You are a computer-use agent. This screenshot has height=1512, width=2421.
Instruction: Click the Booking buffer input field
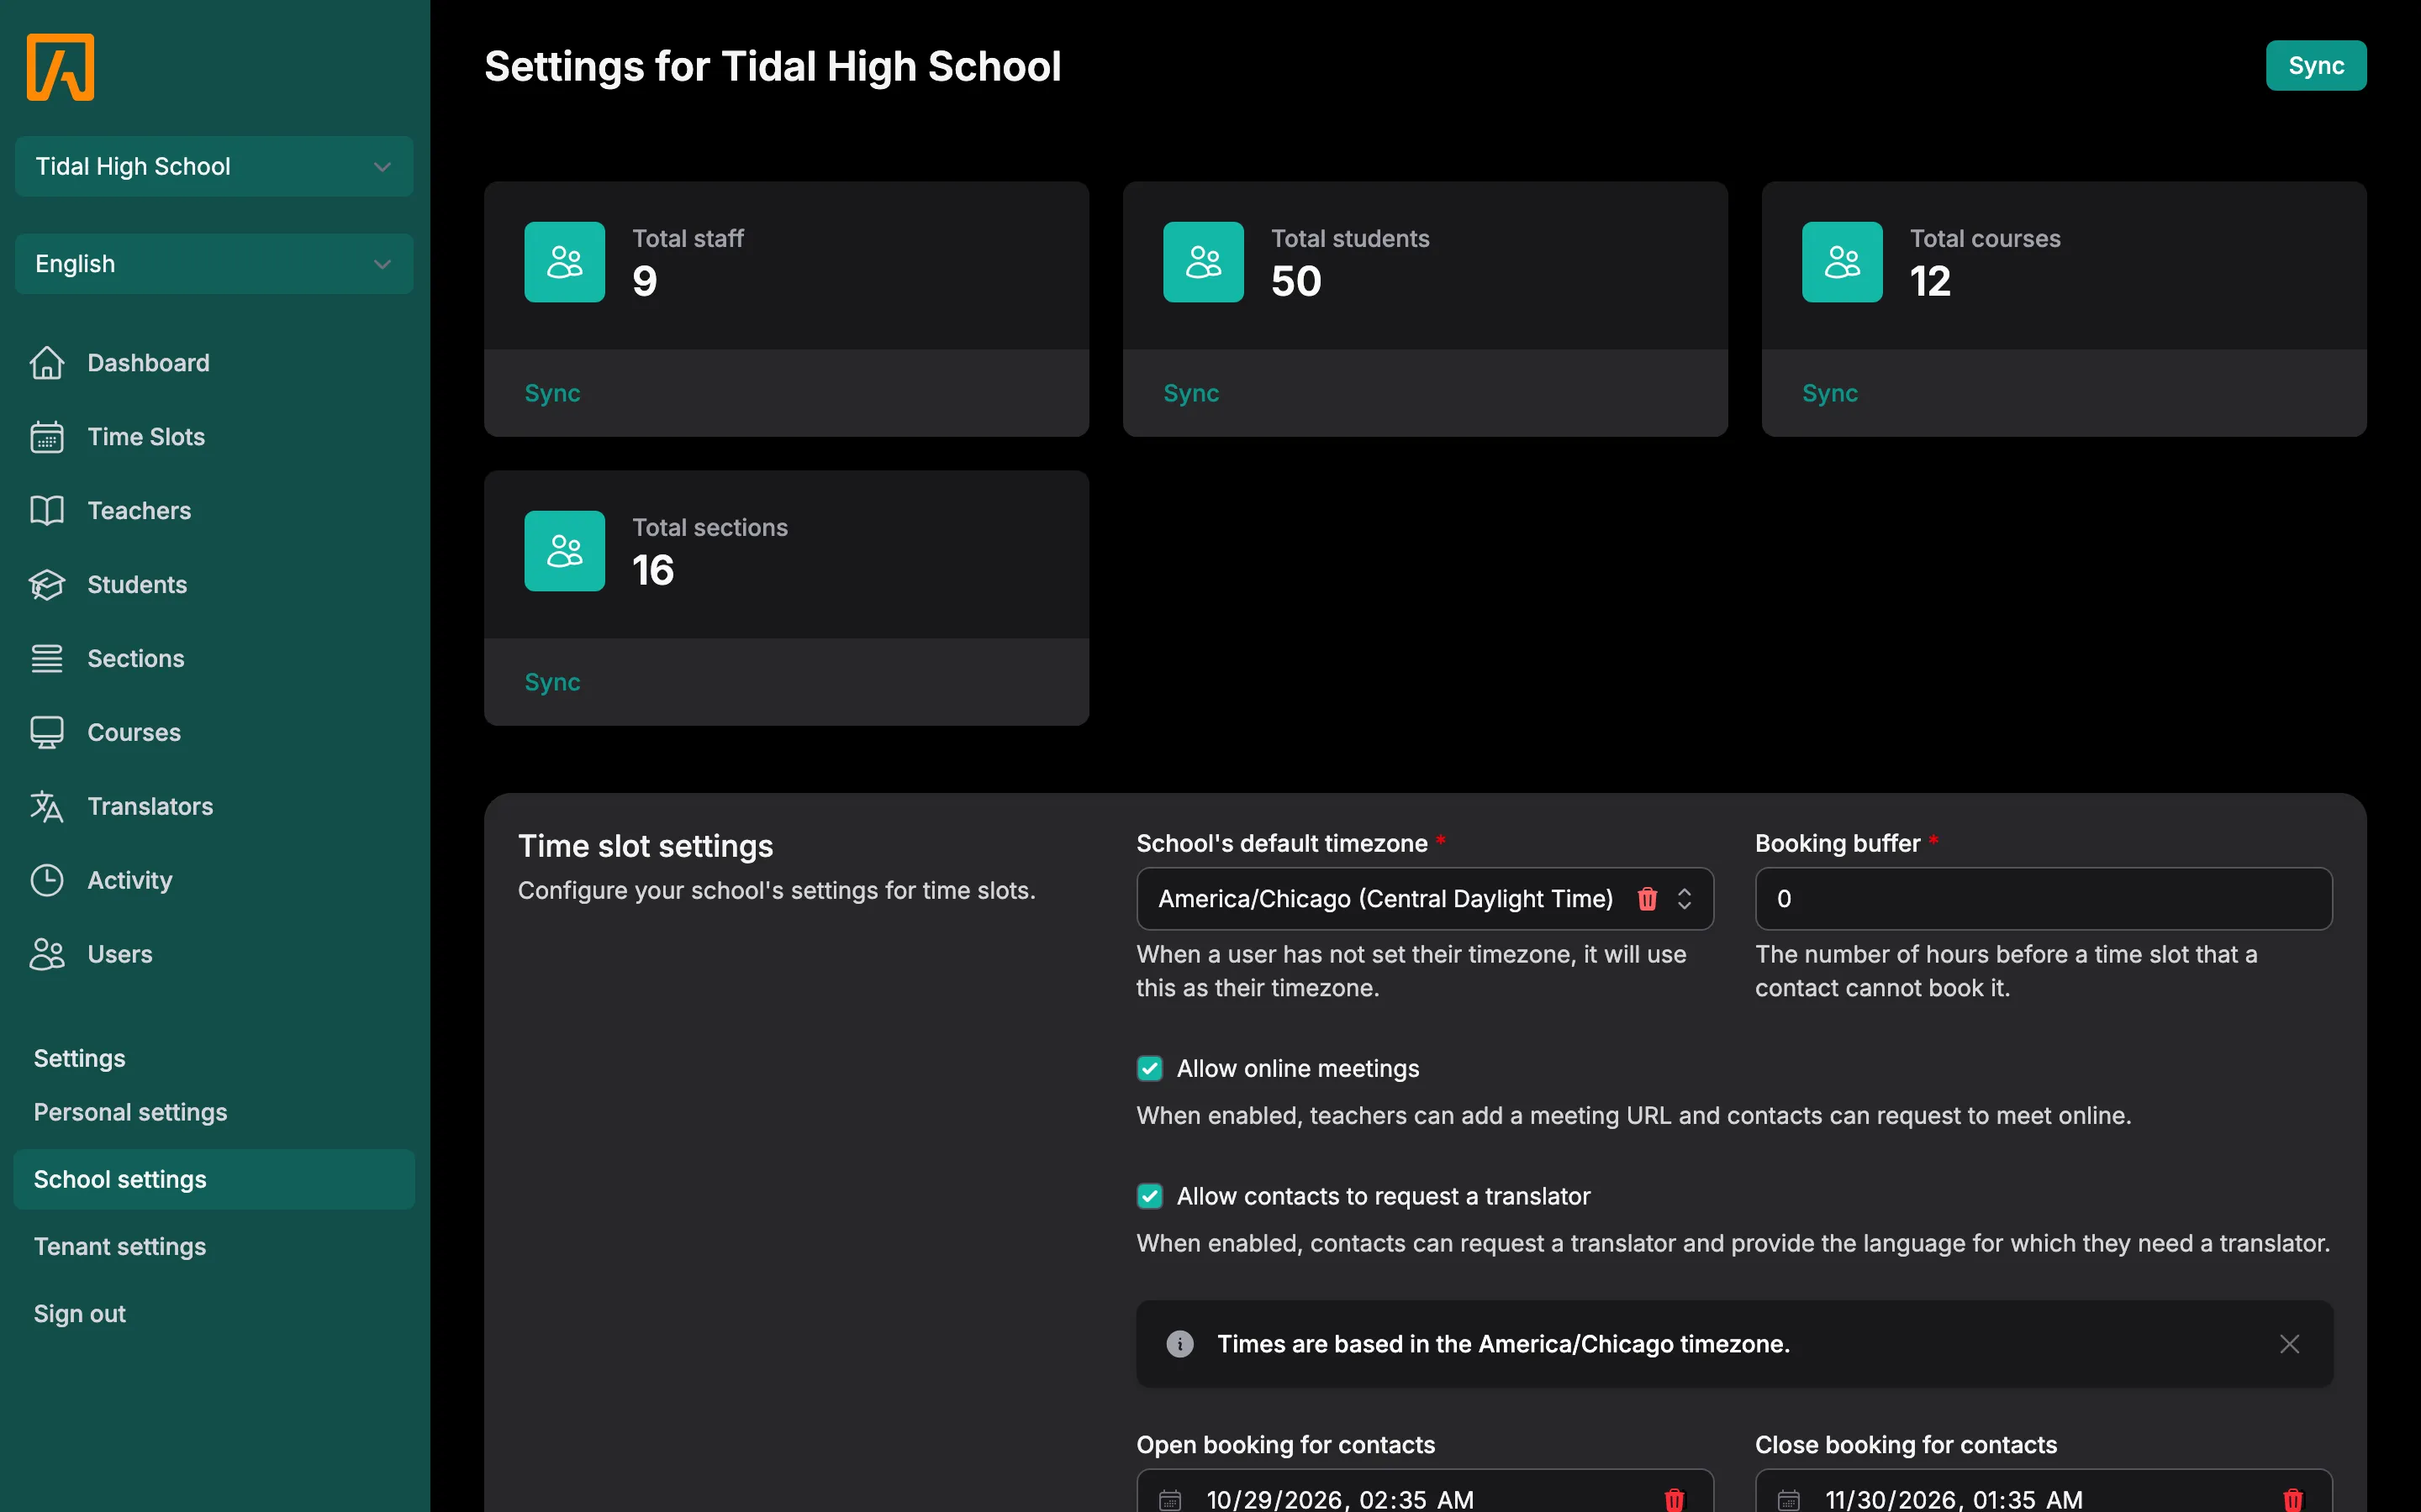[x=2043, y=899]
